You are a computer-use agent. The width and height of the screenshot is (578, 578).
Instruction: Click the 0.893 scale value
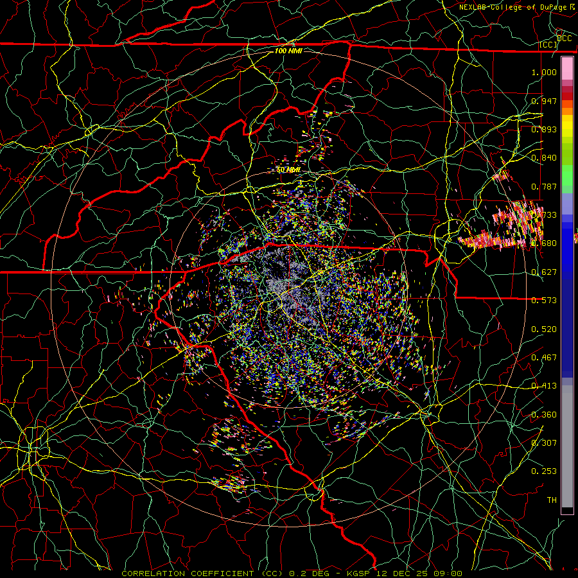(x=544, y=129)
